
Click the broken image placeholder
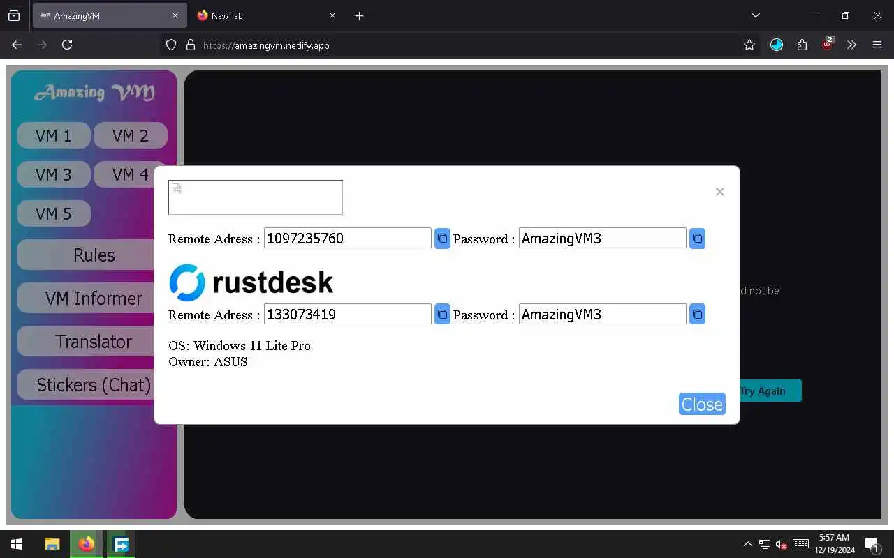coord(256,197)
